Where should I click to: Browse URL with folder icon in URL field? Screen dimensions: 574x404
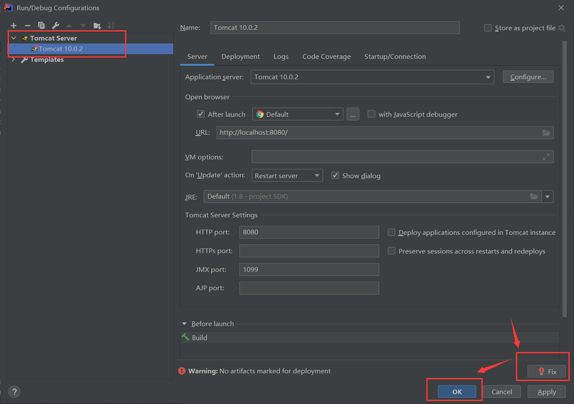(546, 133)
